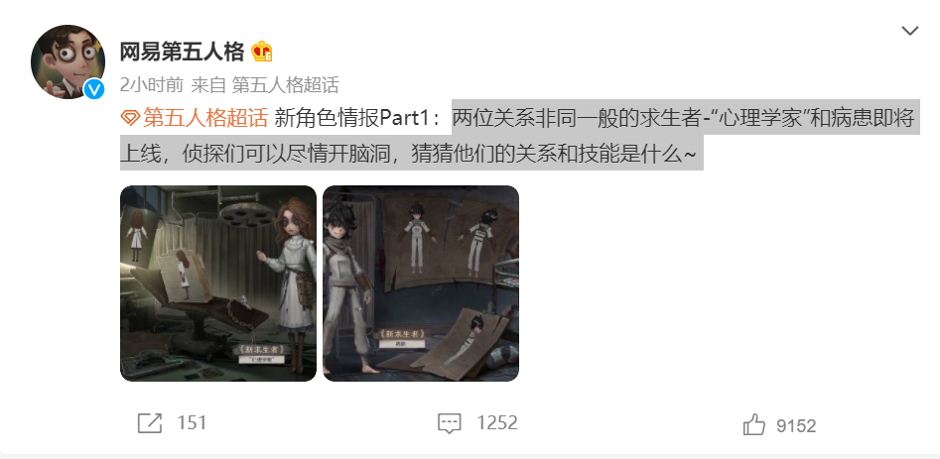View the patient character image thumbnail

pos(421,284)
